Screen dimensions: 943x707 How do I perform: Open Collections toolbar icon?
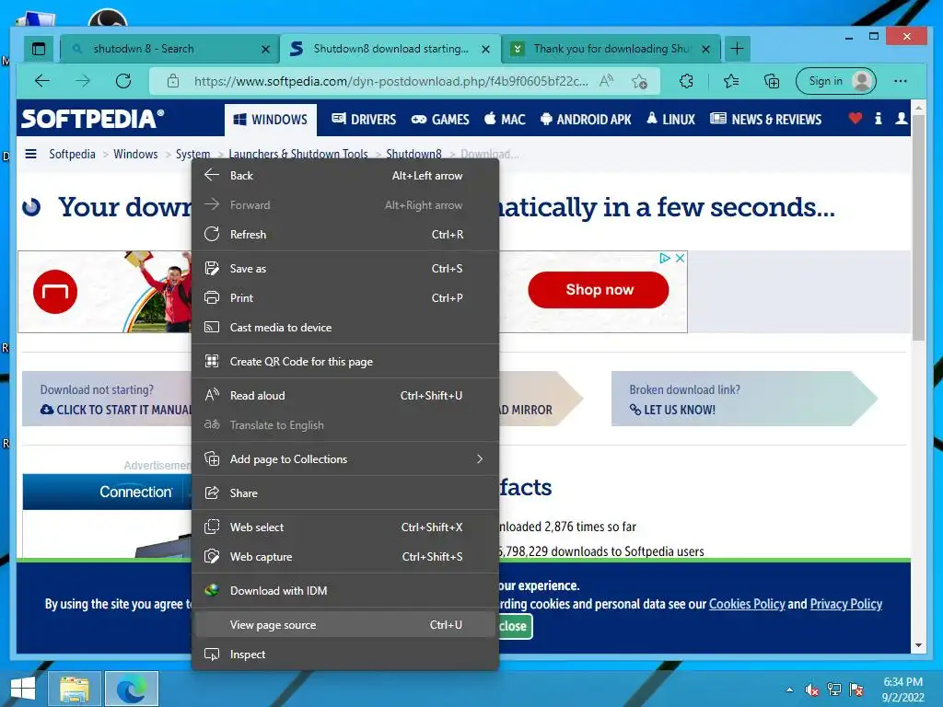pos(772,81)
